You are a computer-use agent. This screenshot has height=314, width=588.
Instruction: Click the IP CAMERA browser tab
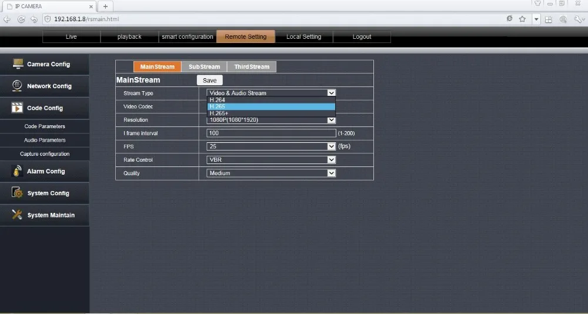[x=49, y=6]
